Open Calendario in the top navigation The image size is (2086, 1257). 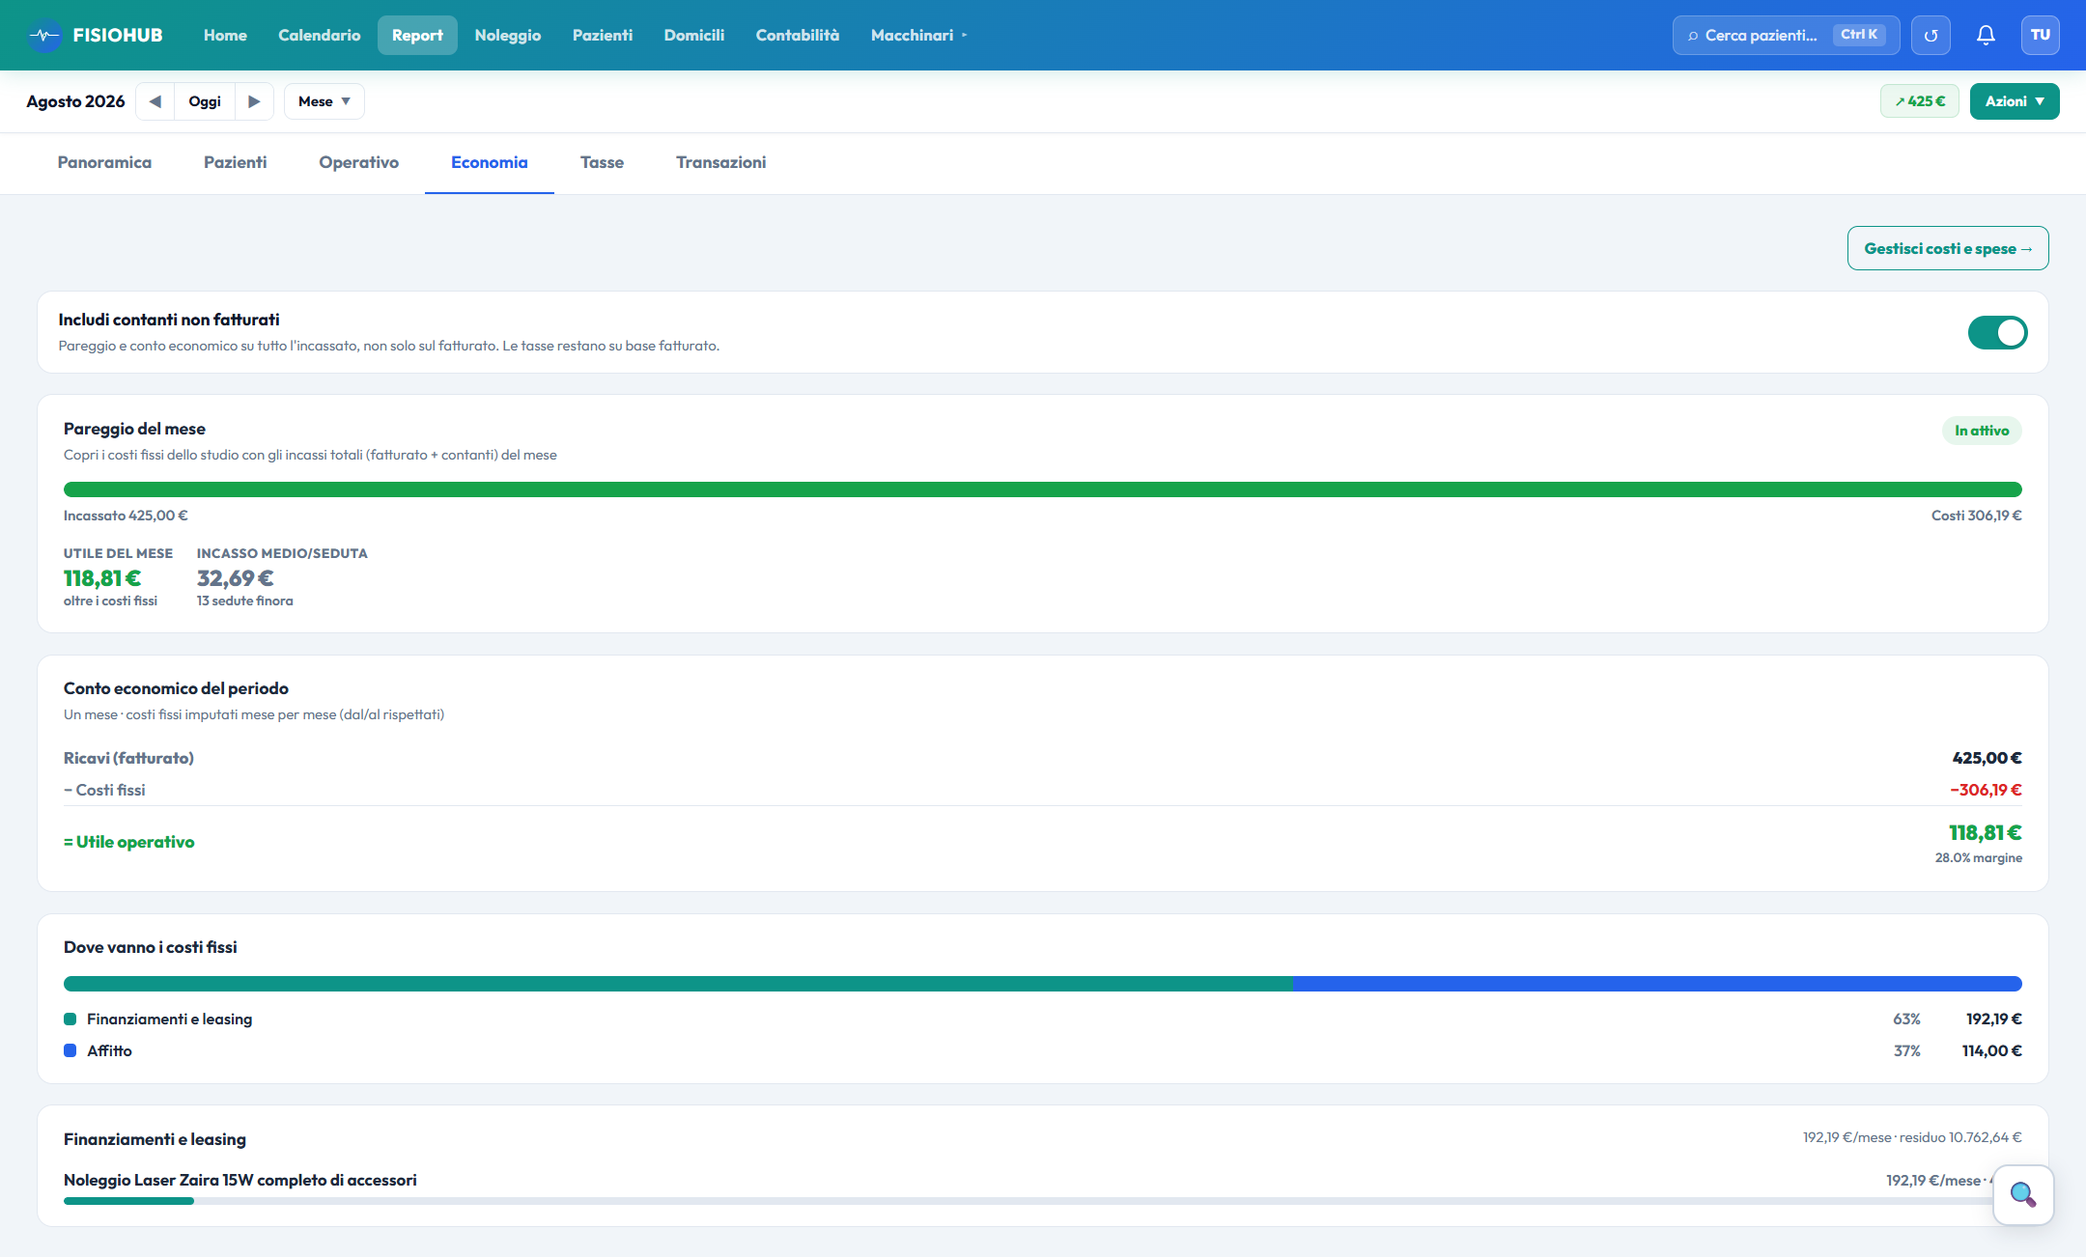coord(319,36)
